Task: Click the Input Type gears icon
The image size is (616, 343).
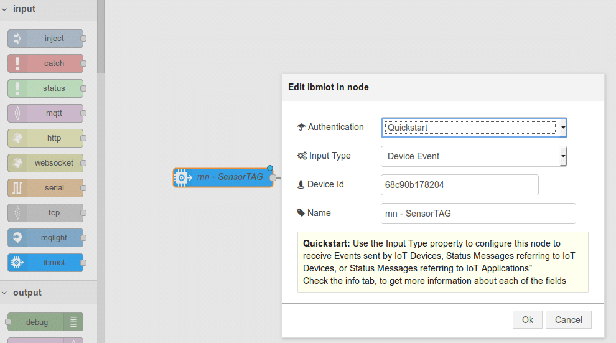Action: tap(302, 156)
